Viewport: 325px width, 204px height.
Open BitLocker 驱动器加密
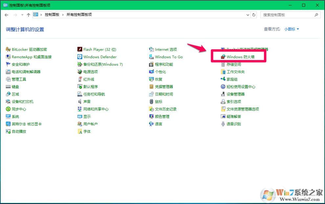click(x=30, y=49)
